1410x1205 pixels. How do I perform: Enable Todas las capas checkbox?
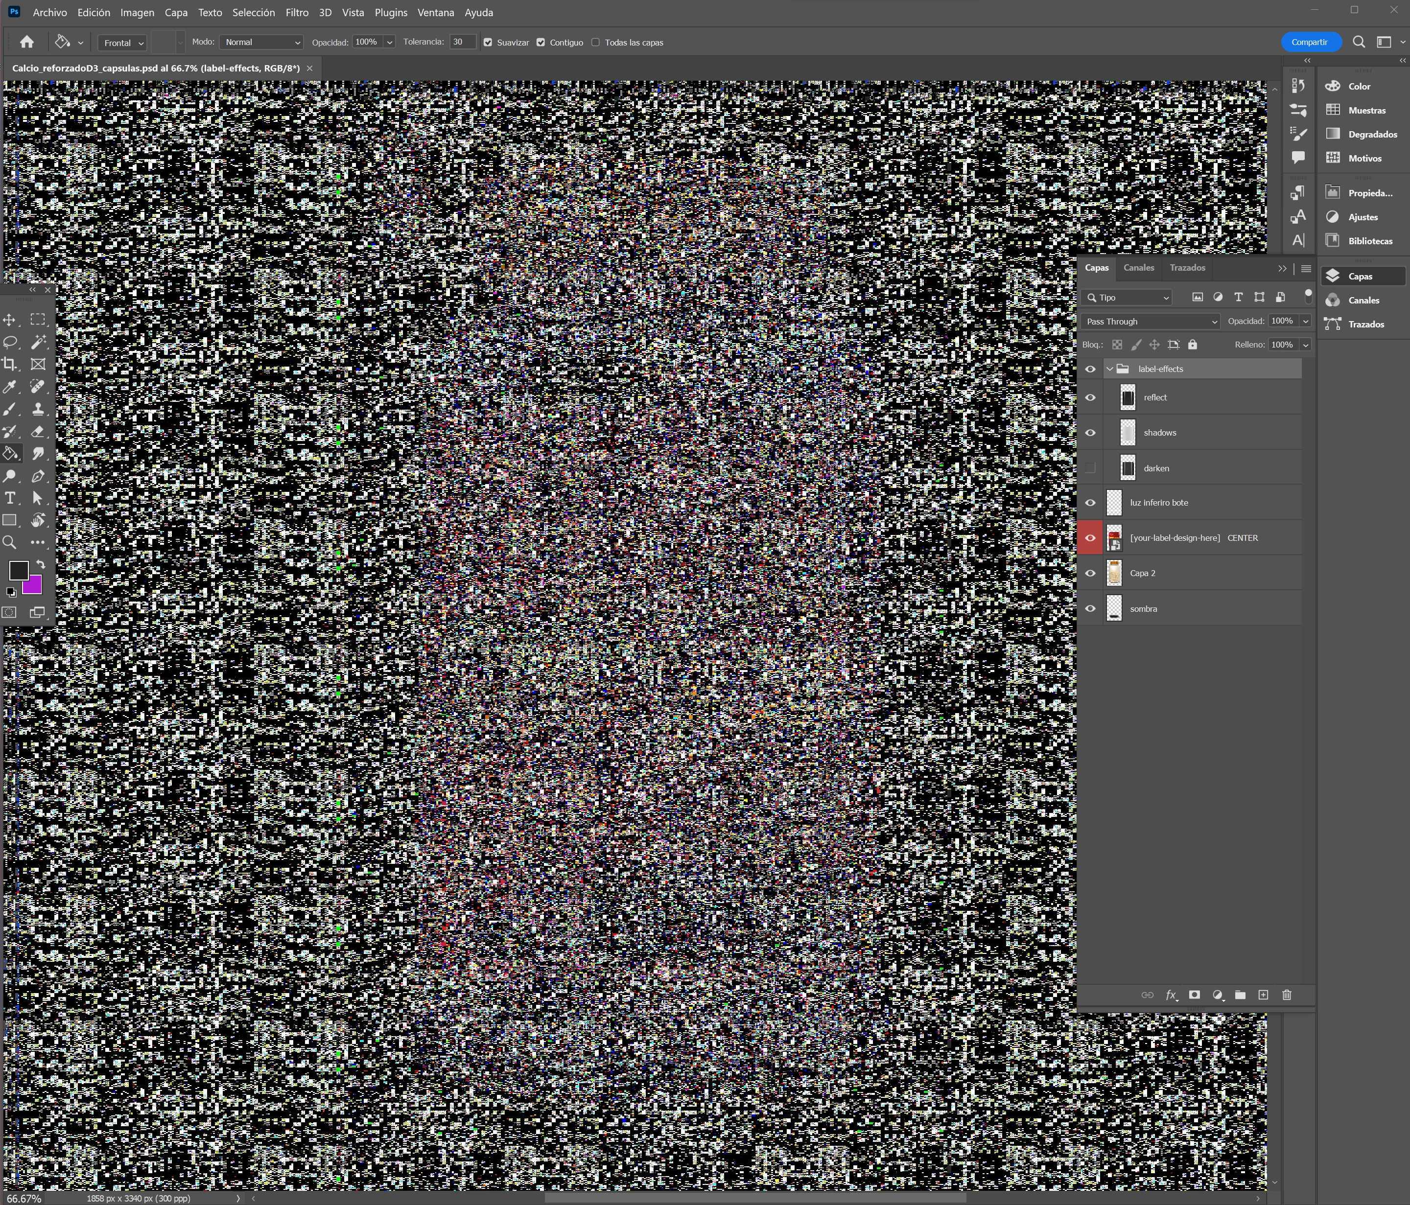click(596, 42)
